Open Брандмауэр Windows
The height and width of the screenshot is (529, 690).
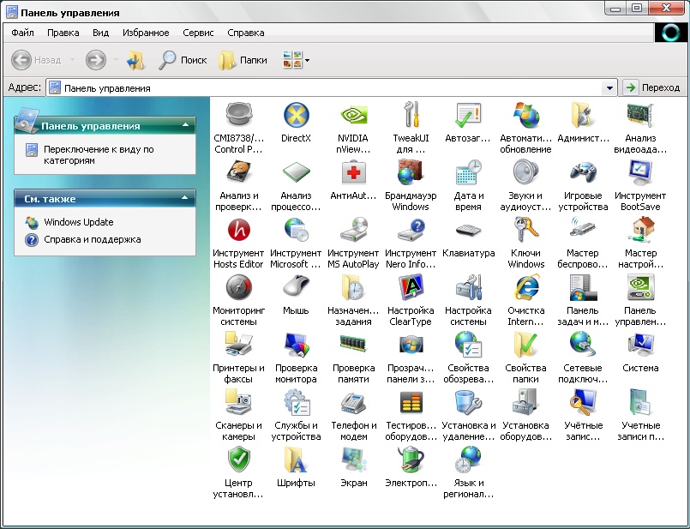(x=411, y=185)
